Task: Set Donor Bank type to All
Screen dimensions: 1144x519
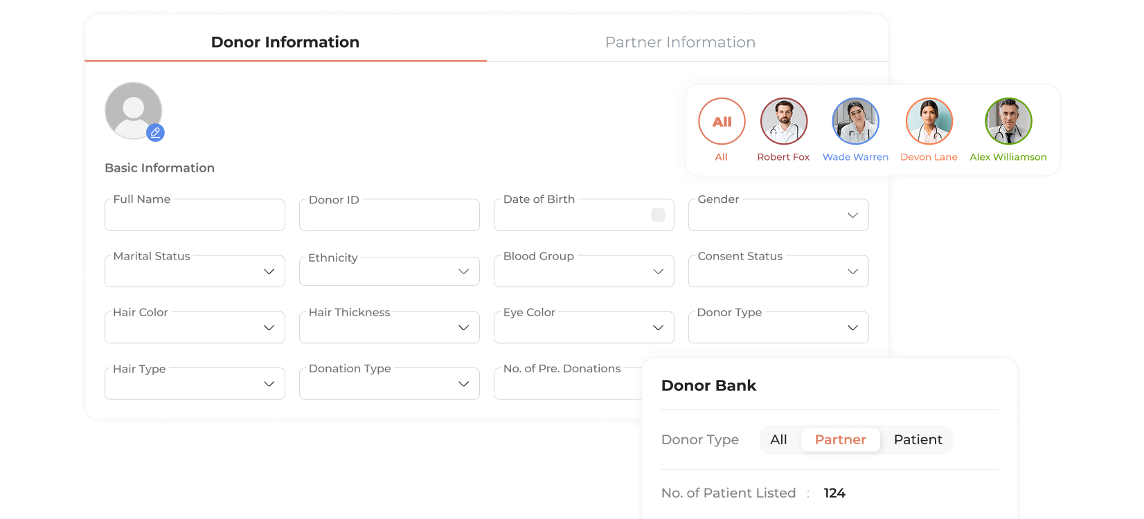Action: (778, 439)
